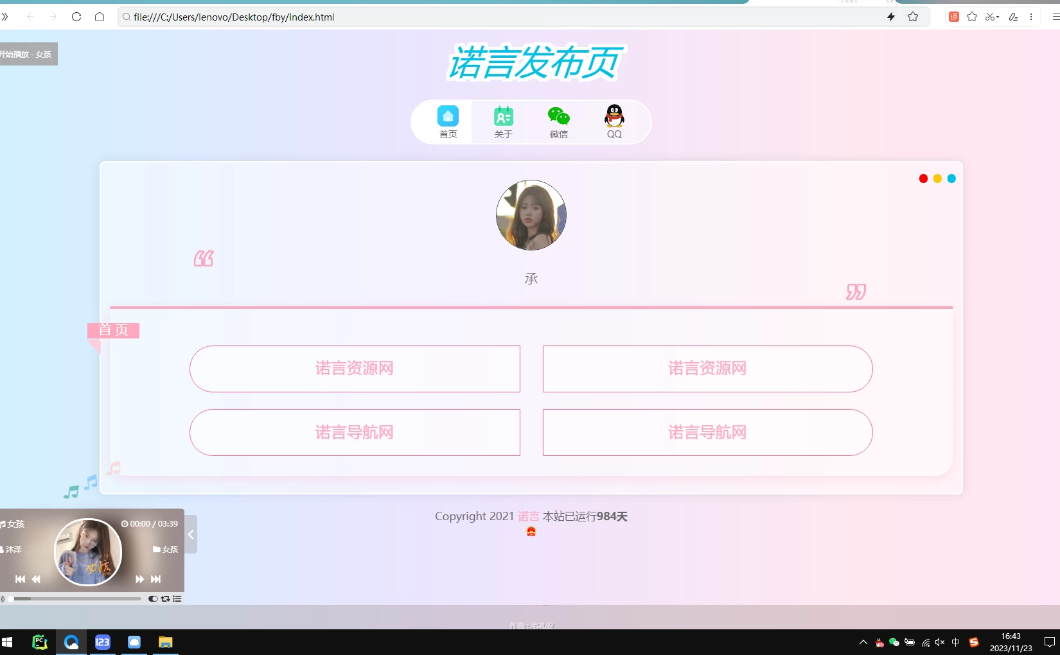The image size is (1060, 655).
Task: Open the three-dot extensions menu
Action: pos(1031,17)
